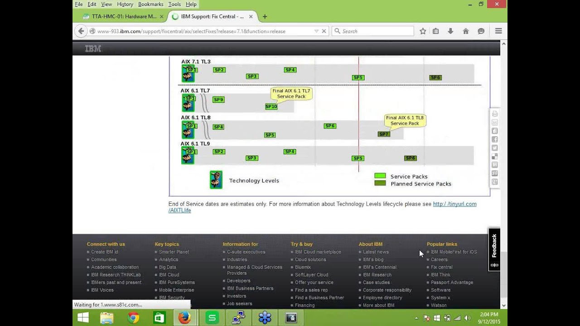Open the Smarter Planet footer link
The height and width of the screenshot is (326, 580).
(174, 252)
